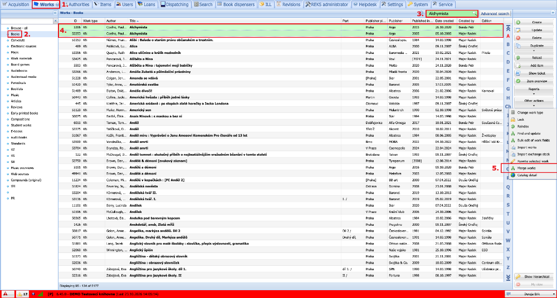Open the ILL tab
The width and height of the screenshot is (557, 298).
coord(266,4)
